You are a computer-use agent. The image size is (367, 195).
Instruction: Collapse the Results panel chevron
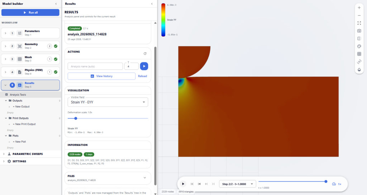(x=152, y=4)
